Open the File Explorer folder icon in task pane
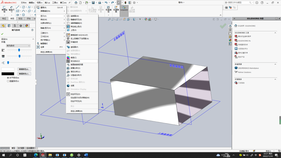281x158 pixels. point(230,33)
